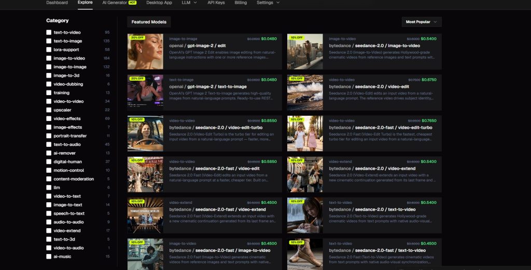
Task: Open the AI Generator tab
Action: pyautogui.click(x=119, y=3)
